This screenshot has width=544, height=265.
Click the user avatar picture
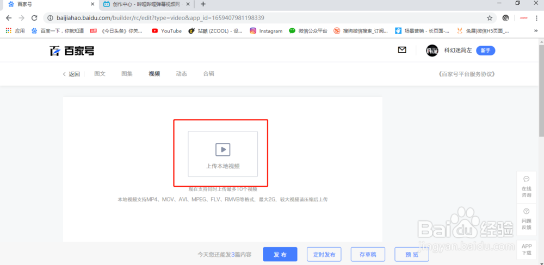(432, 51)
